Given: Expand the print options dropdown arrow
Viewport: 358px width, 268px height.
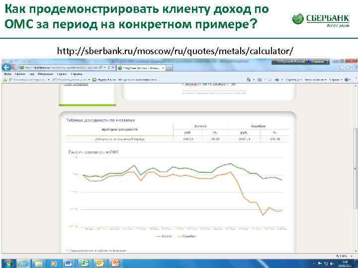Looking at the screenshot, I should tap(282, 80).
